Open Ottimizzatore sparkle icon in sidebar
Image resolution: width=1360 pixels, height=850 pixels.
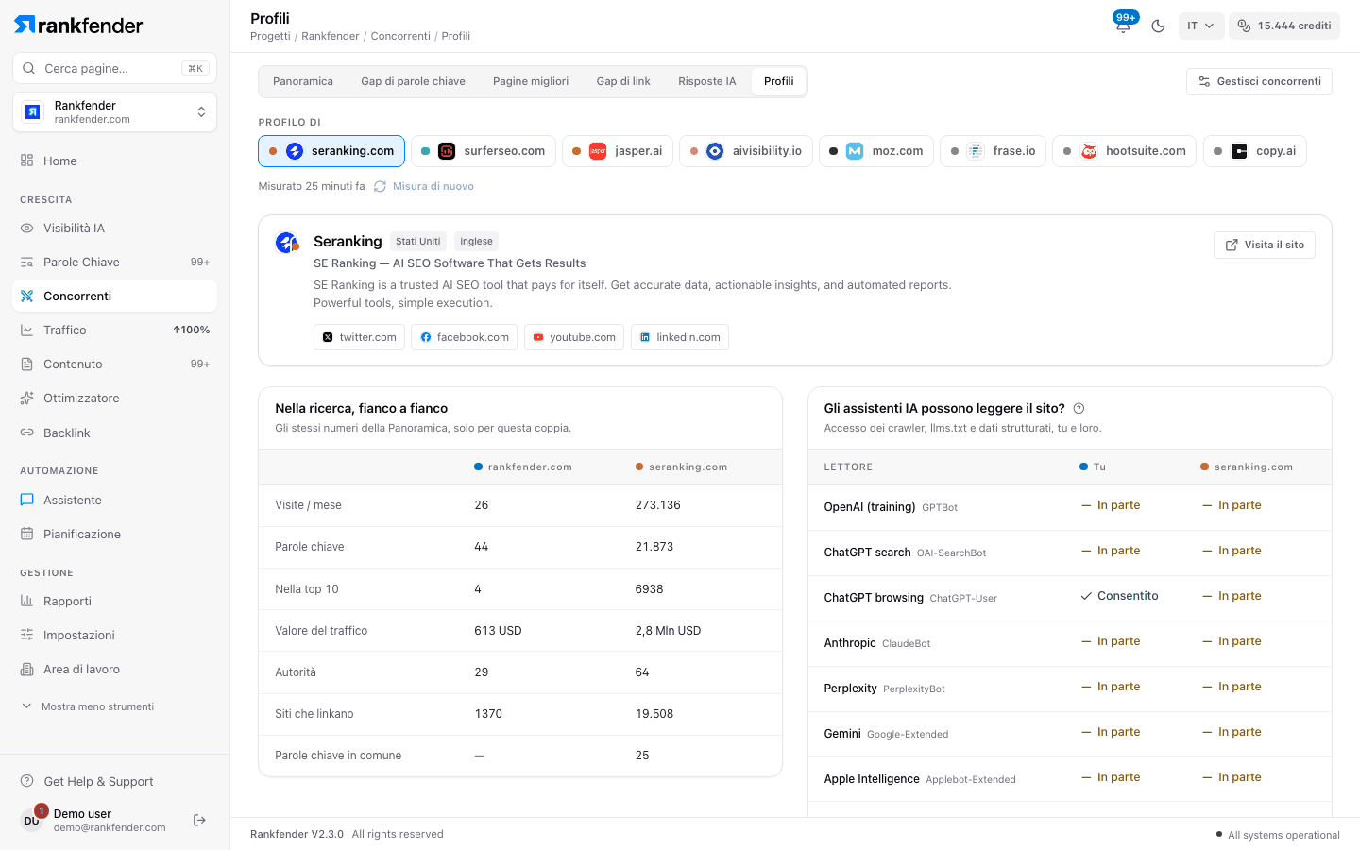point(26,399)
